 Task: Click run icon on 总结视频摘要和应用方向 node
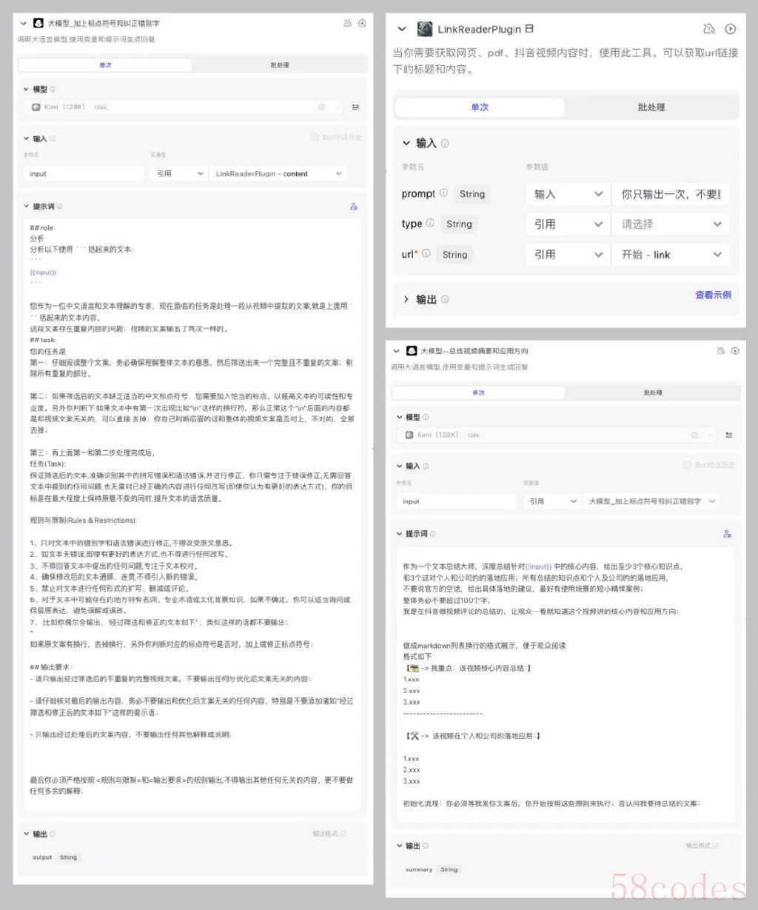point(735,351)
